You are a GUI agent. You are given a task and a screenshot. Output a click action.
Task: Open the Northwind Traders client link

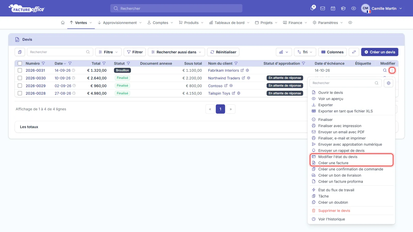click(x=224, y=78)
